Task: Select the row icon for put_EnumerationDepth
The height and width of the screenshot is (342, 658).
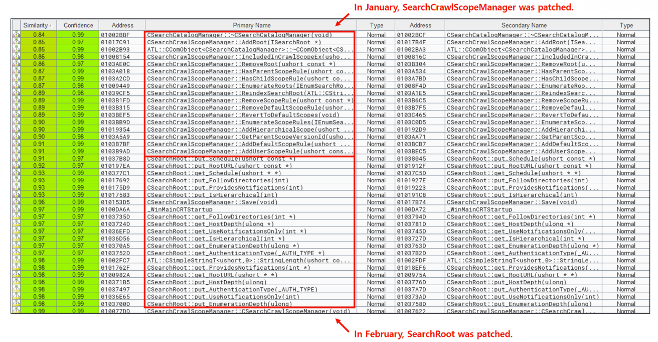Action: click(x=16, y=304)
